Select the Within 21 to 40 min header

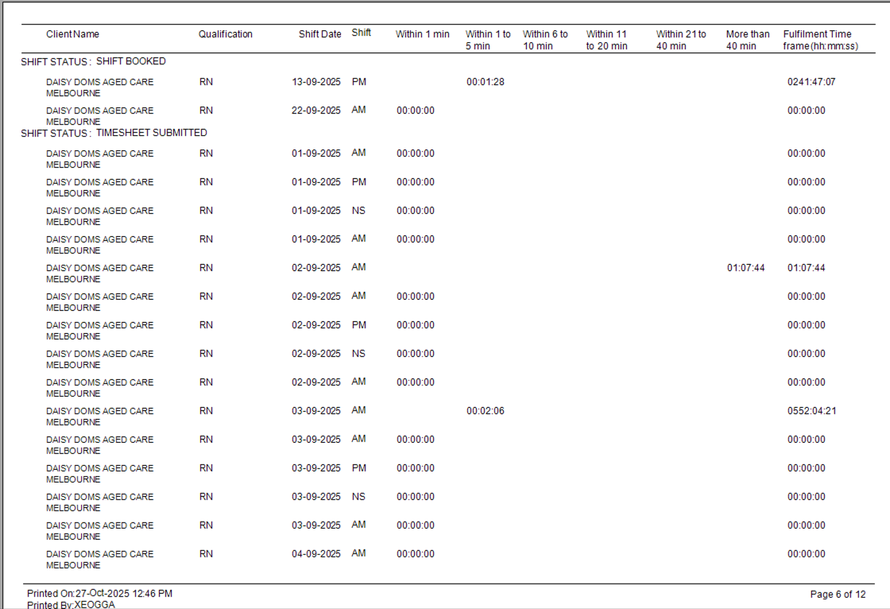point(681,40)
